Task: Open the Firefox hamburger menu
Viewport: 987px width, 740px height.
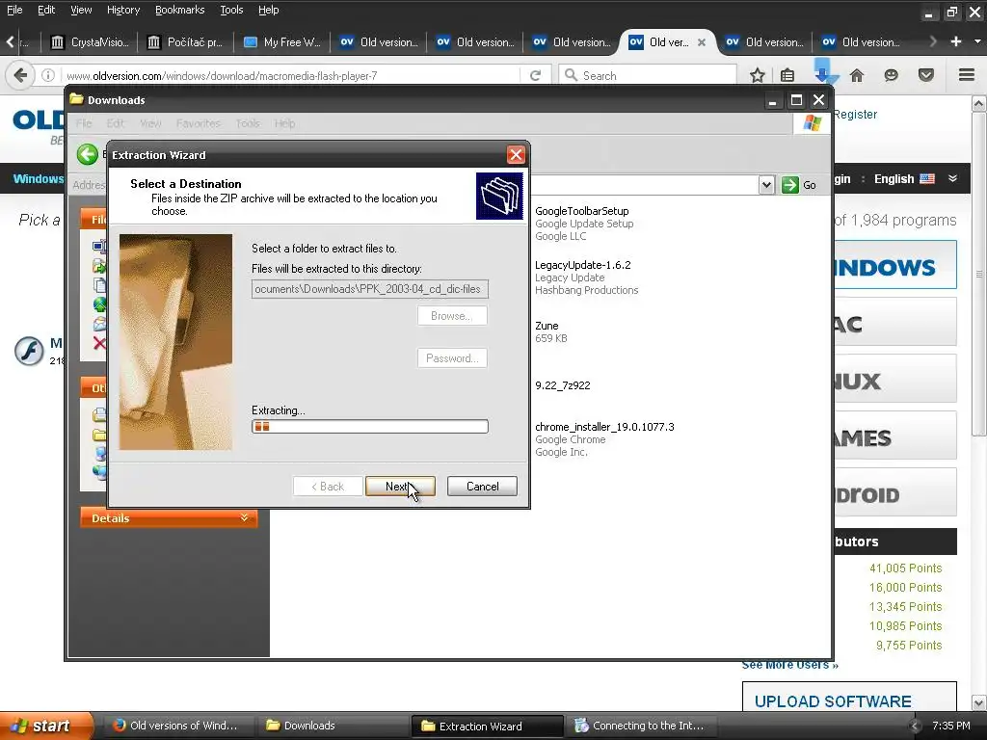Action: 967,75
